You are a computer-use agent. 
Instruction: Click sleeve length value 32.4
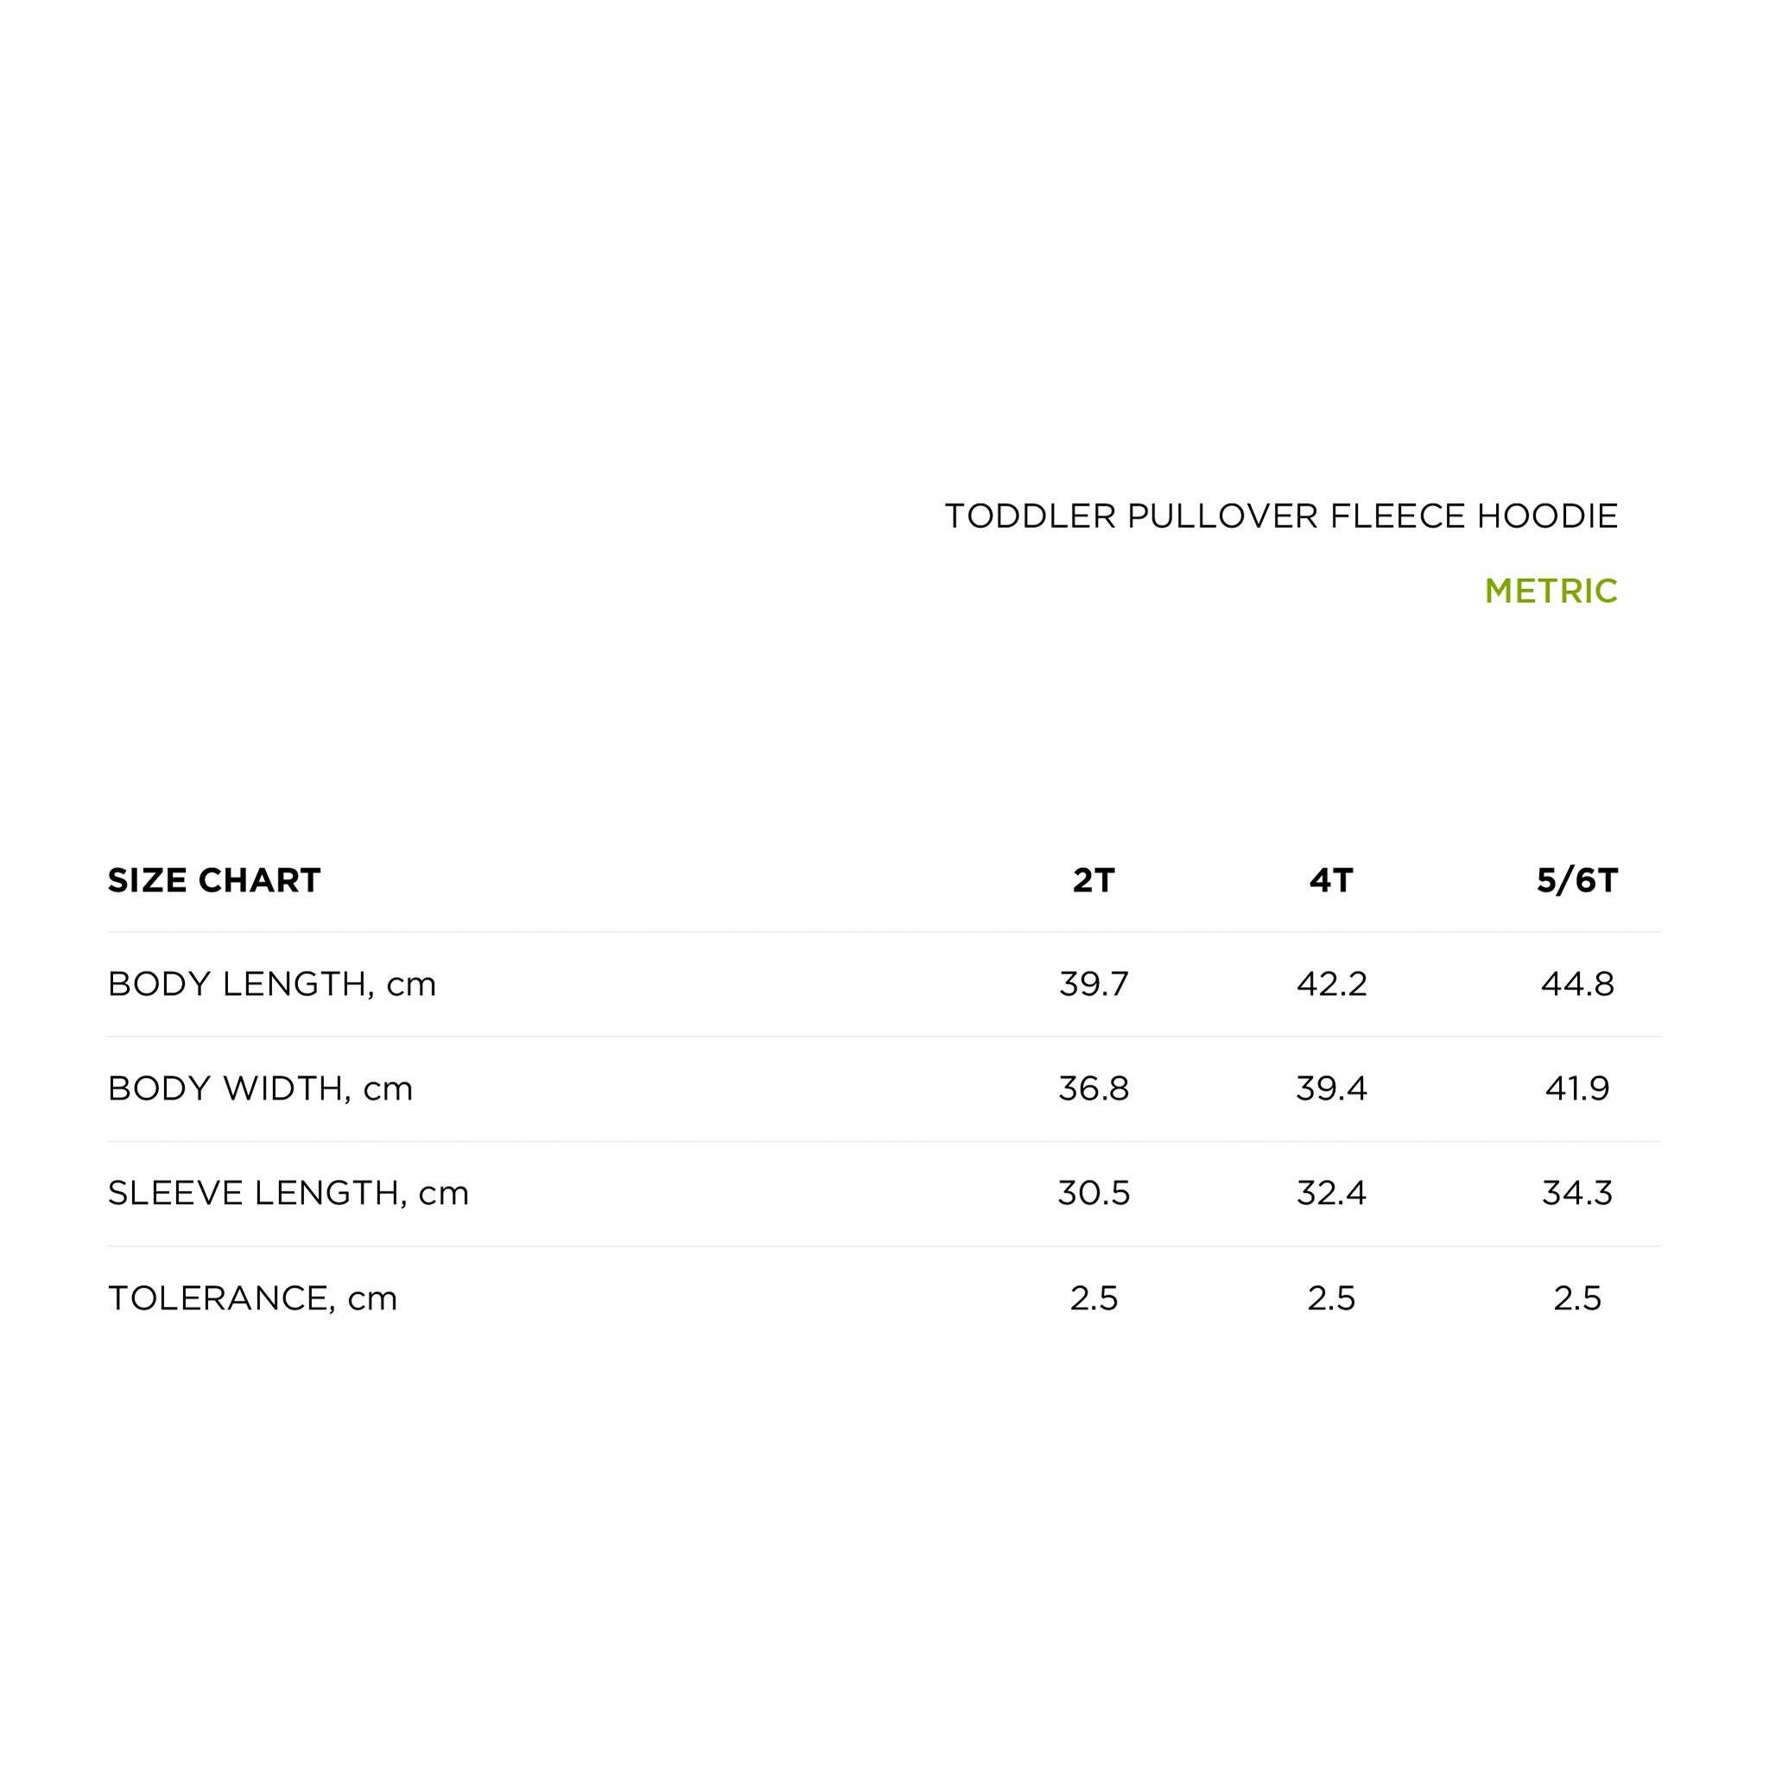(1331, 1194)
